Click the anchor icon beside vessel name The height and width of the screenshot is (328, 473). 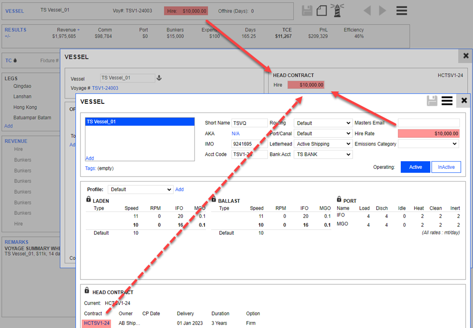(x=159, y=78)
